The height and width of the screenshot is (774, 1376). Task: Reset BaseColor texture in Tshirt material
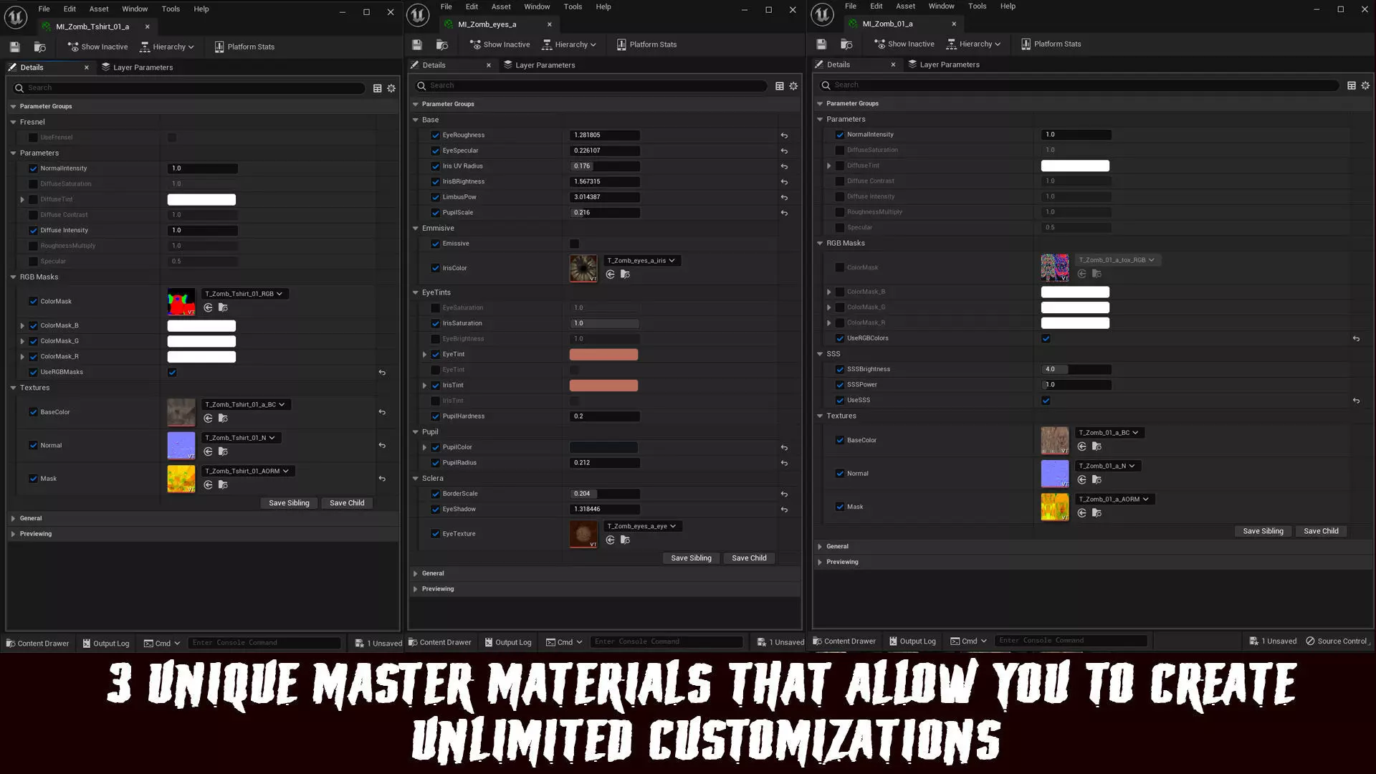[x=382, y=412]
